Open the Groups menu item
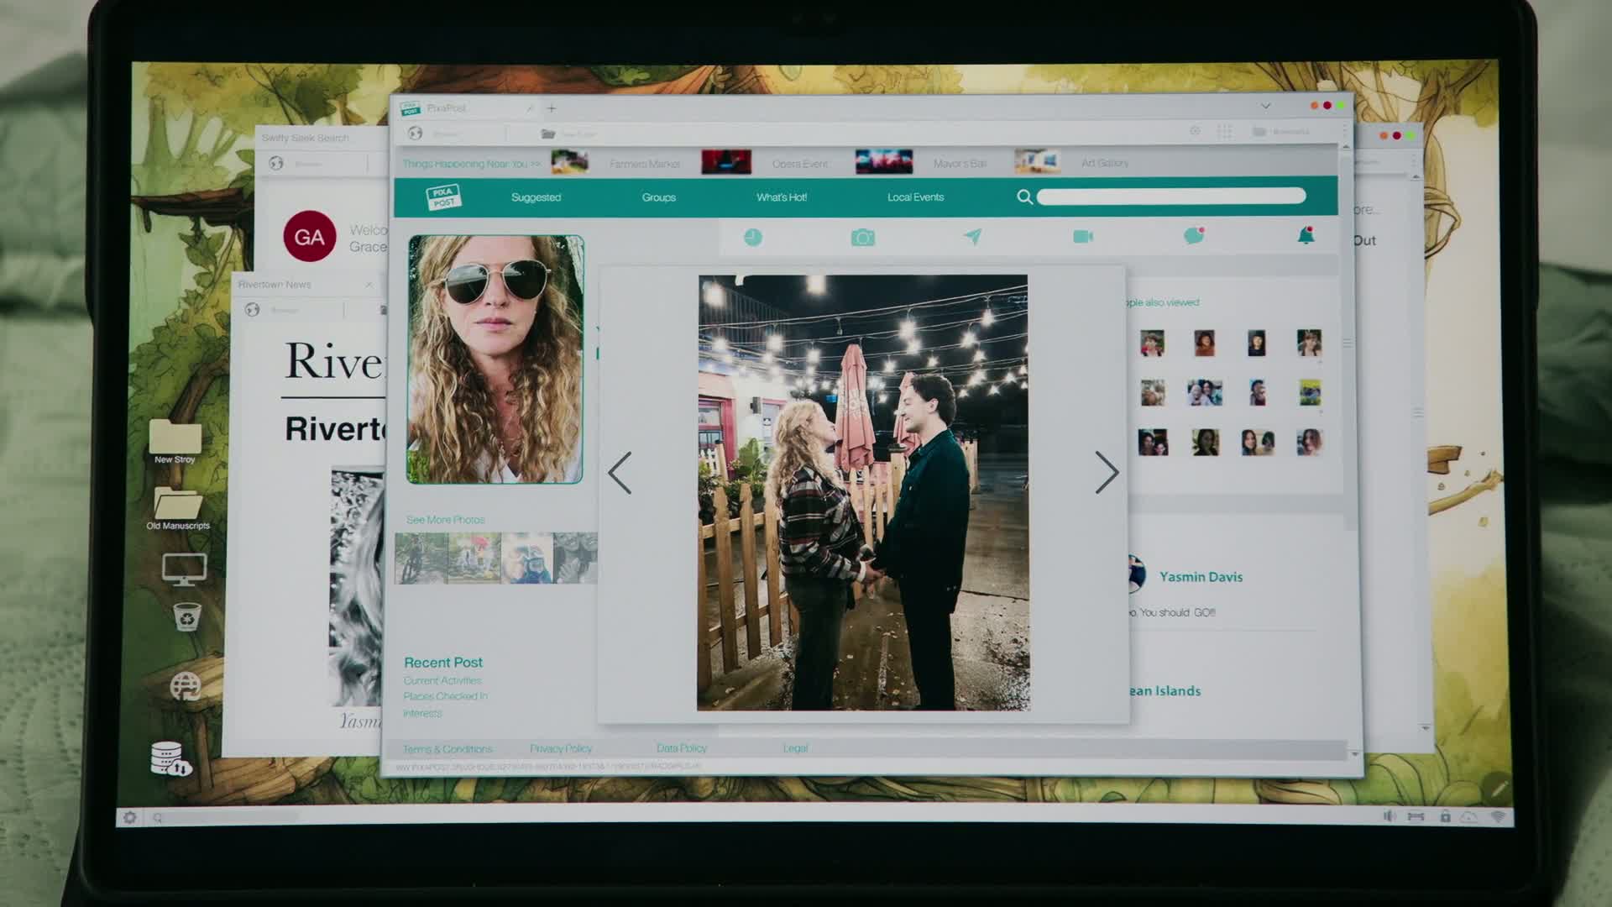This screenshot has width=1612, height=907. tap(658, 197)
